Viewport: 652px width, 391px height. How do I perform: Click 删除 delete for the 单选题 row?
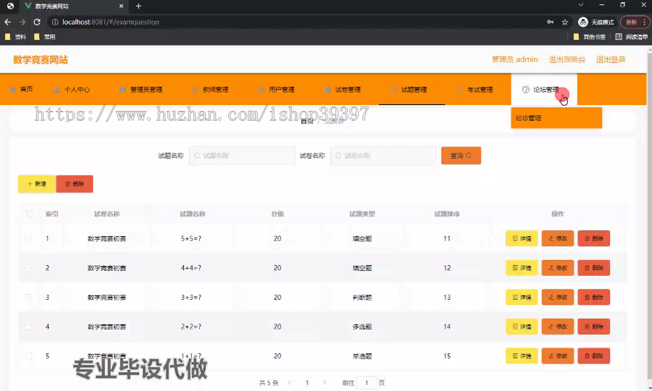[x=594, y=356]
